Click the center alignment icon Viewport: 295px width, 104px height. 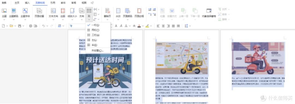pos(163,26)
